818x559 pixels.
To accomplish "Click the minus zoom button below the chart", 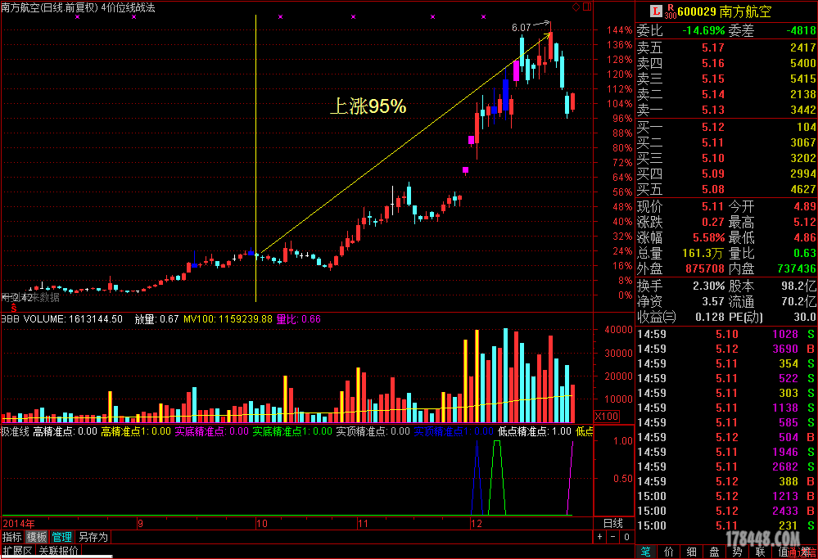I will pos(612,537).
